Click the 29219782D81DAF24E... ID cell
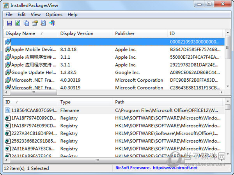The image size is (234, 175). (194, 65)
